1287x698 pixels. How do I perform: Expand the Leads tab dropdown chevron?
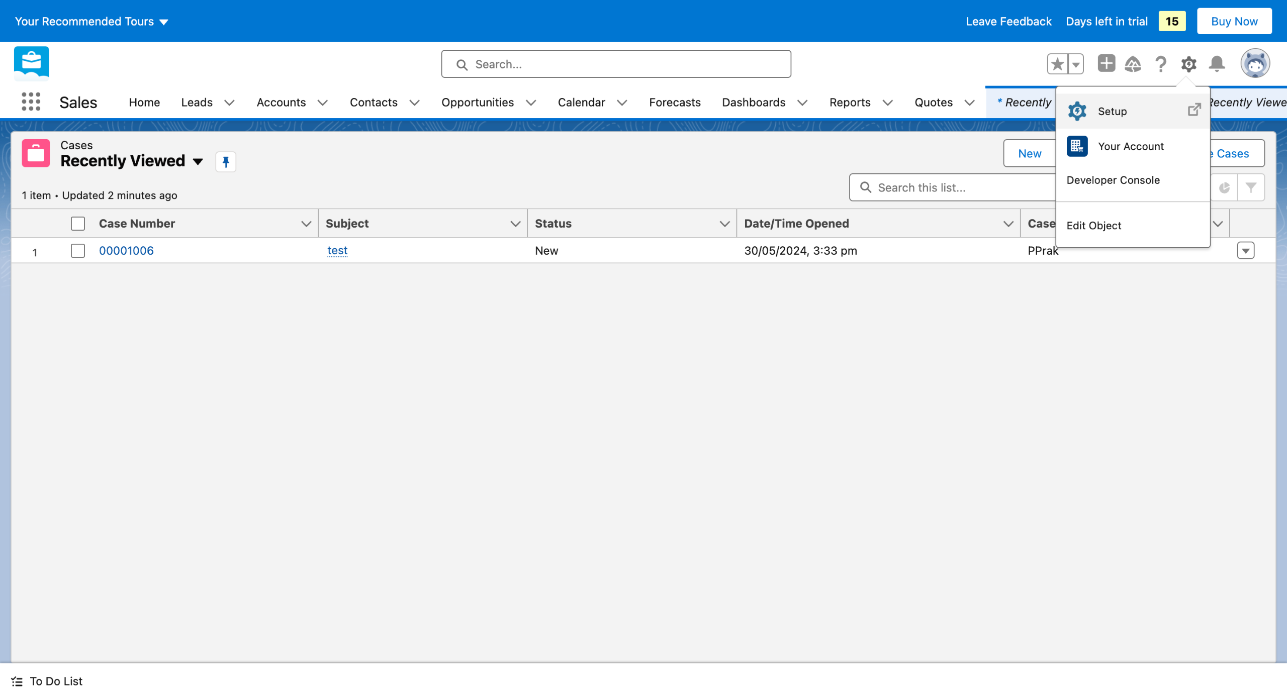tap(229, 103)
